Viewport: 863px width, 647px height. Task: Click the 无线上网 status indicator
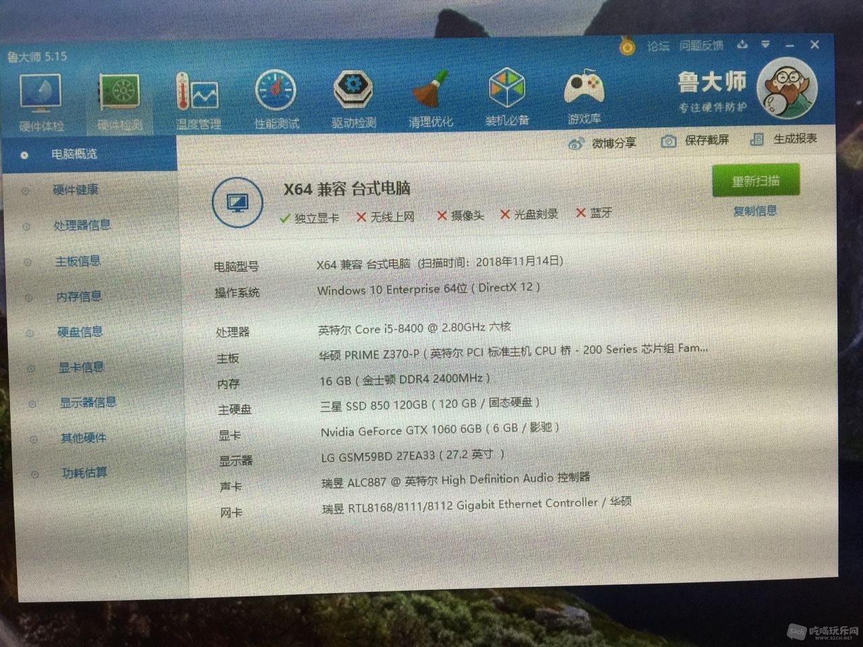tap(385, 217)
